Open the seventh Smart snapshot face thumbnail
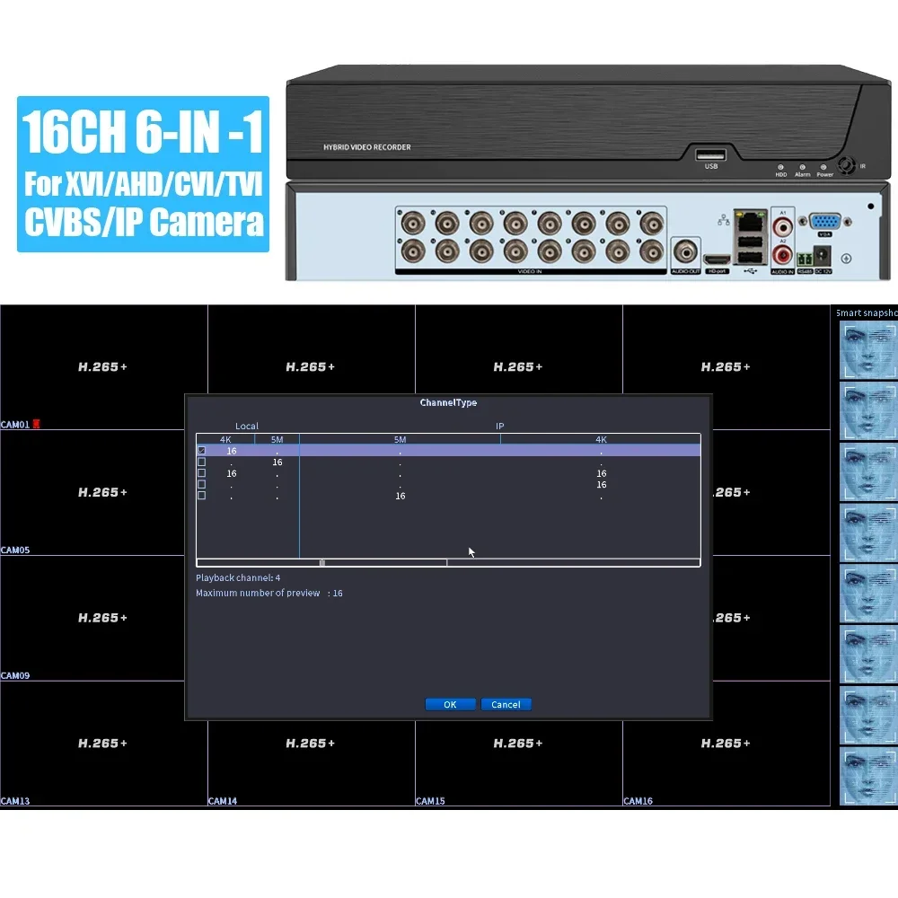 coord(868,715)
